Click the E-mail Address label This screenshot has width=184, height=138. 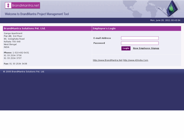pyautogui.click(x=102, y=38)
